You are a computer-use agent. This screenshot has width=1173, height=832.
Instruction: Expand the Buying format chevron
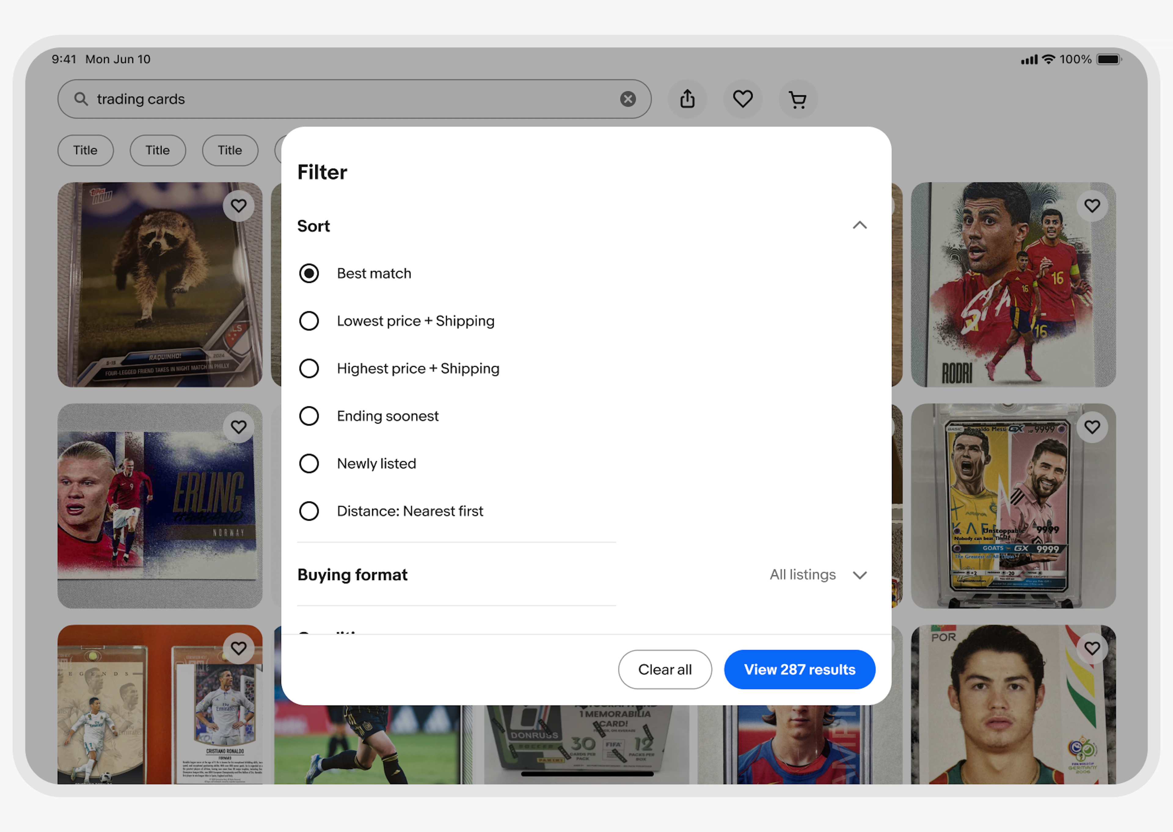860,575
